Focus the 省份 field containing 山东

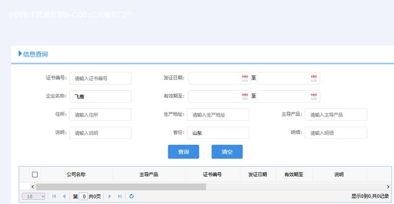pos(218,133)
